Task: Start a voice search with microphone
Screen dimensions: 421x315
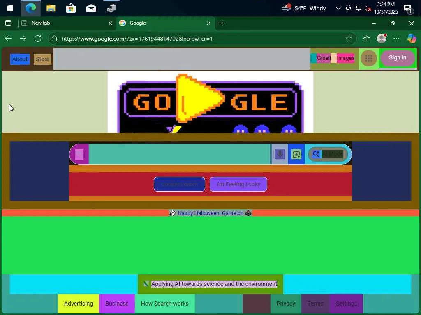Action: click(280, 154)
